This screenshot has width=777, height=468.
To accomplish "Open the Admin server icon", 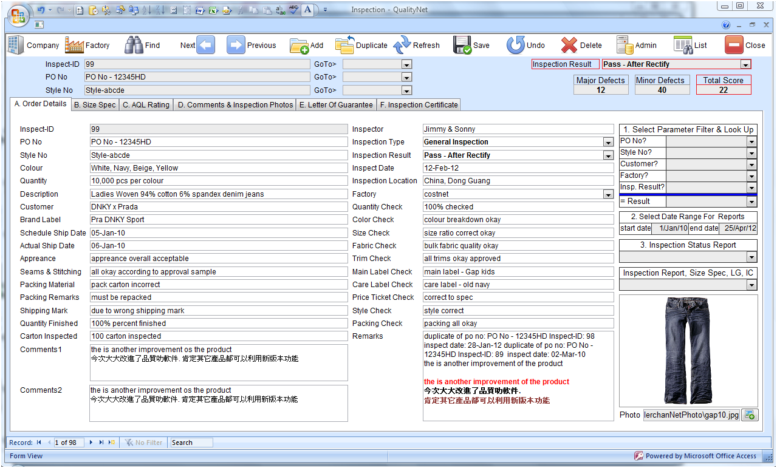I will [x=625, y=45].
